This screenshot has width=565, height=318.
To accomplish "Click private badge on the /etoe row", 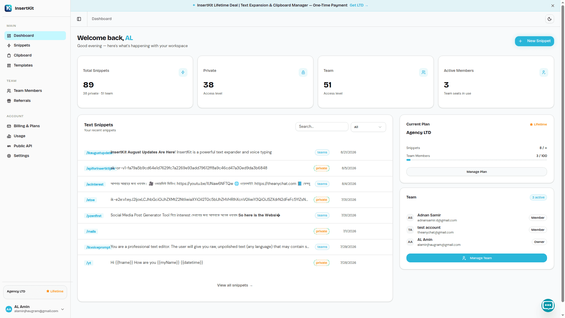I will (x=322, y=200).
